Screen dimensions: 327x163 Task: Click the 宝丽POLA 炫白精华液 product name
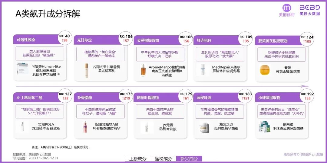click(46, 126)
